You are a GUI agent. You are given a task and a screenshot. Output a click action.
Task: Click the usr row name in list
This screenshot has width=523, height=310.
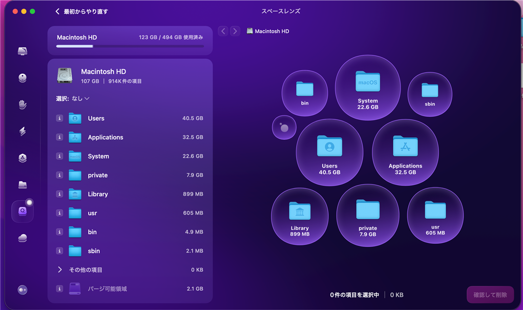[92, 213]
